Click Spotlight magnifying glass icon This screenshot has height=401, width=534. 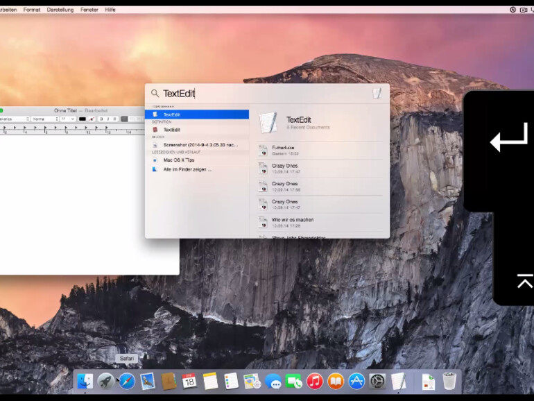pos(155,94)
